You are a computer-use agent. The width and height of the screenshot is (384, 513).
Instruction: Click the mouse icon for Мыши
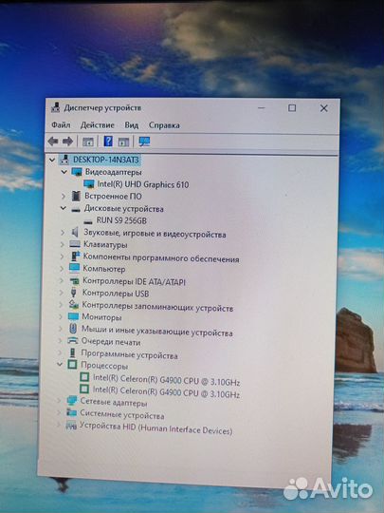[x=73, y=329]
